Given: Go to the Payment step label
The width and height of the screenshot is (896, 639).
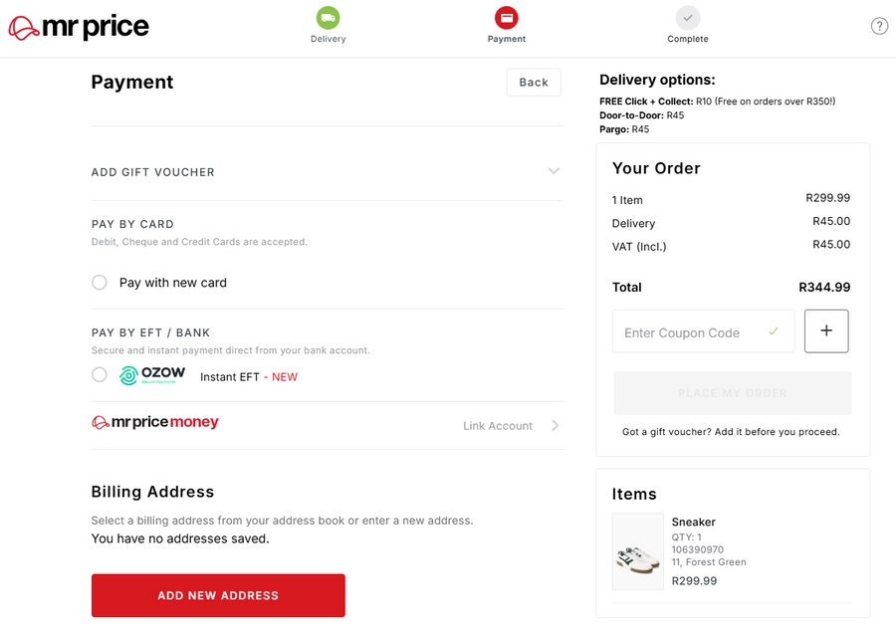Looking at the screenshot, I should (507, 39).
